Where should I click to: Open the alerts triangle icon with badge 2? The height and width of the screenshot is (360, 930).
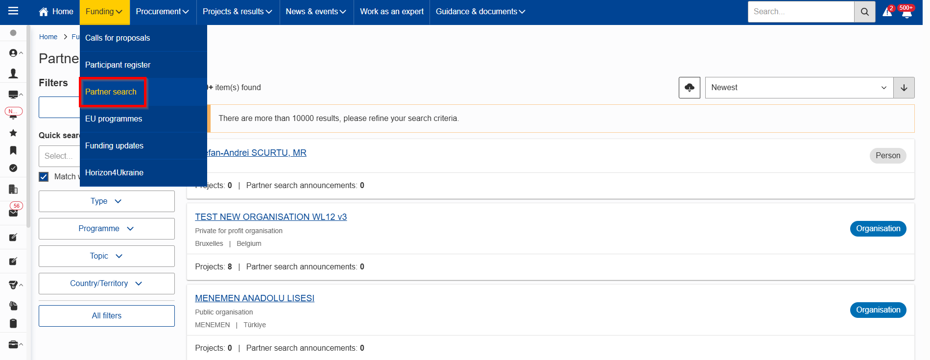point(887,12)
